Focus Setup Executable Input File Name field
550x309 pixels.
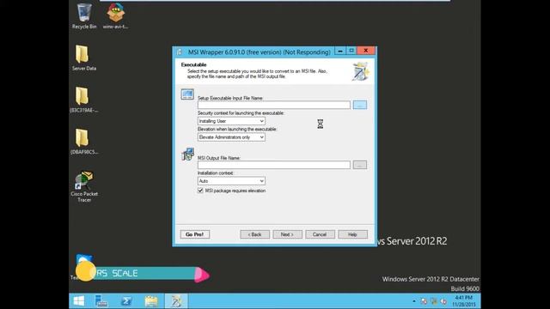tap(273, 105)
